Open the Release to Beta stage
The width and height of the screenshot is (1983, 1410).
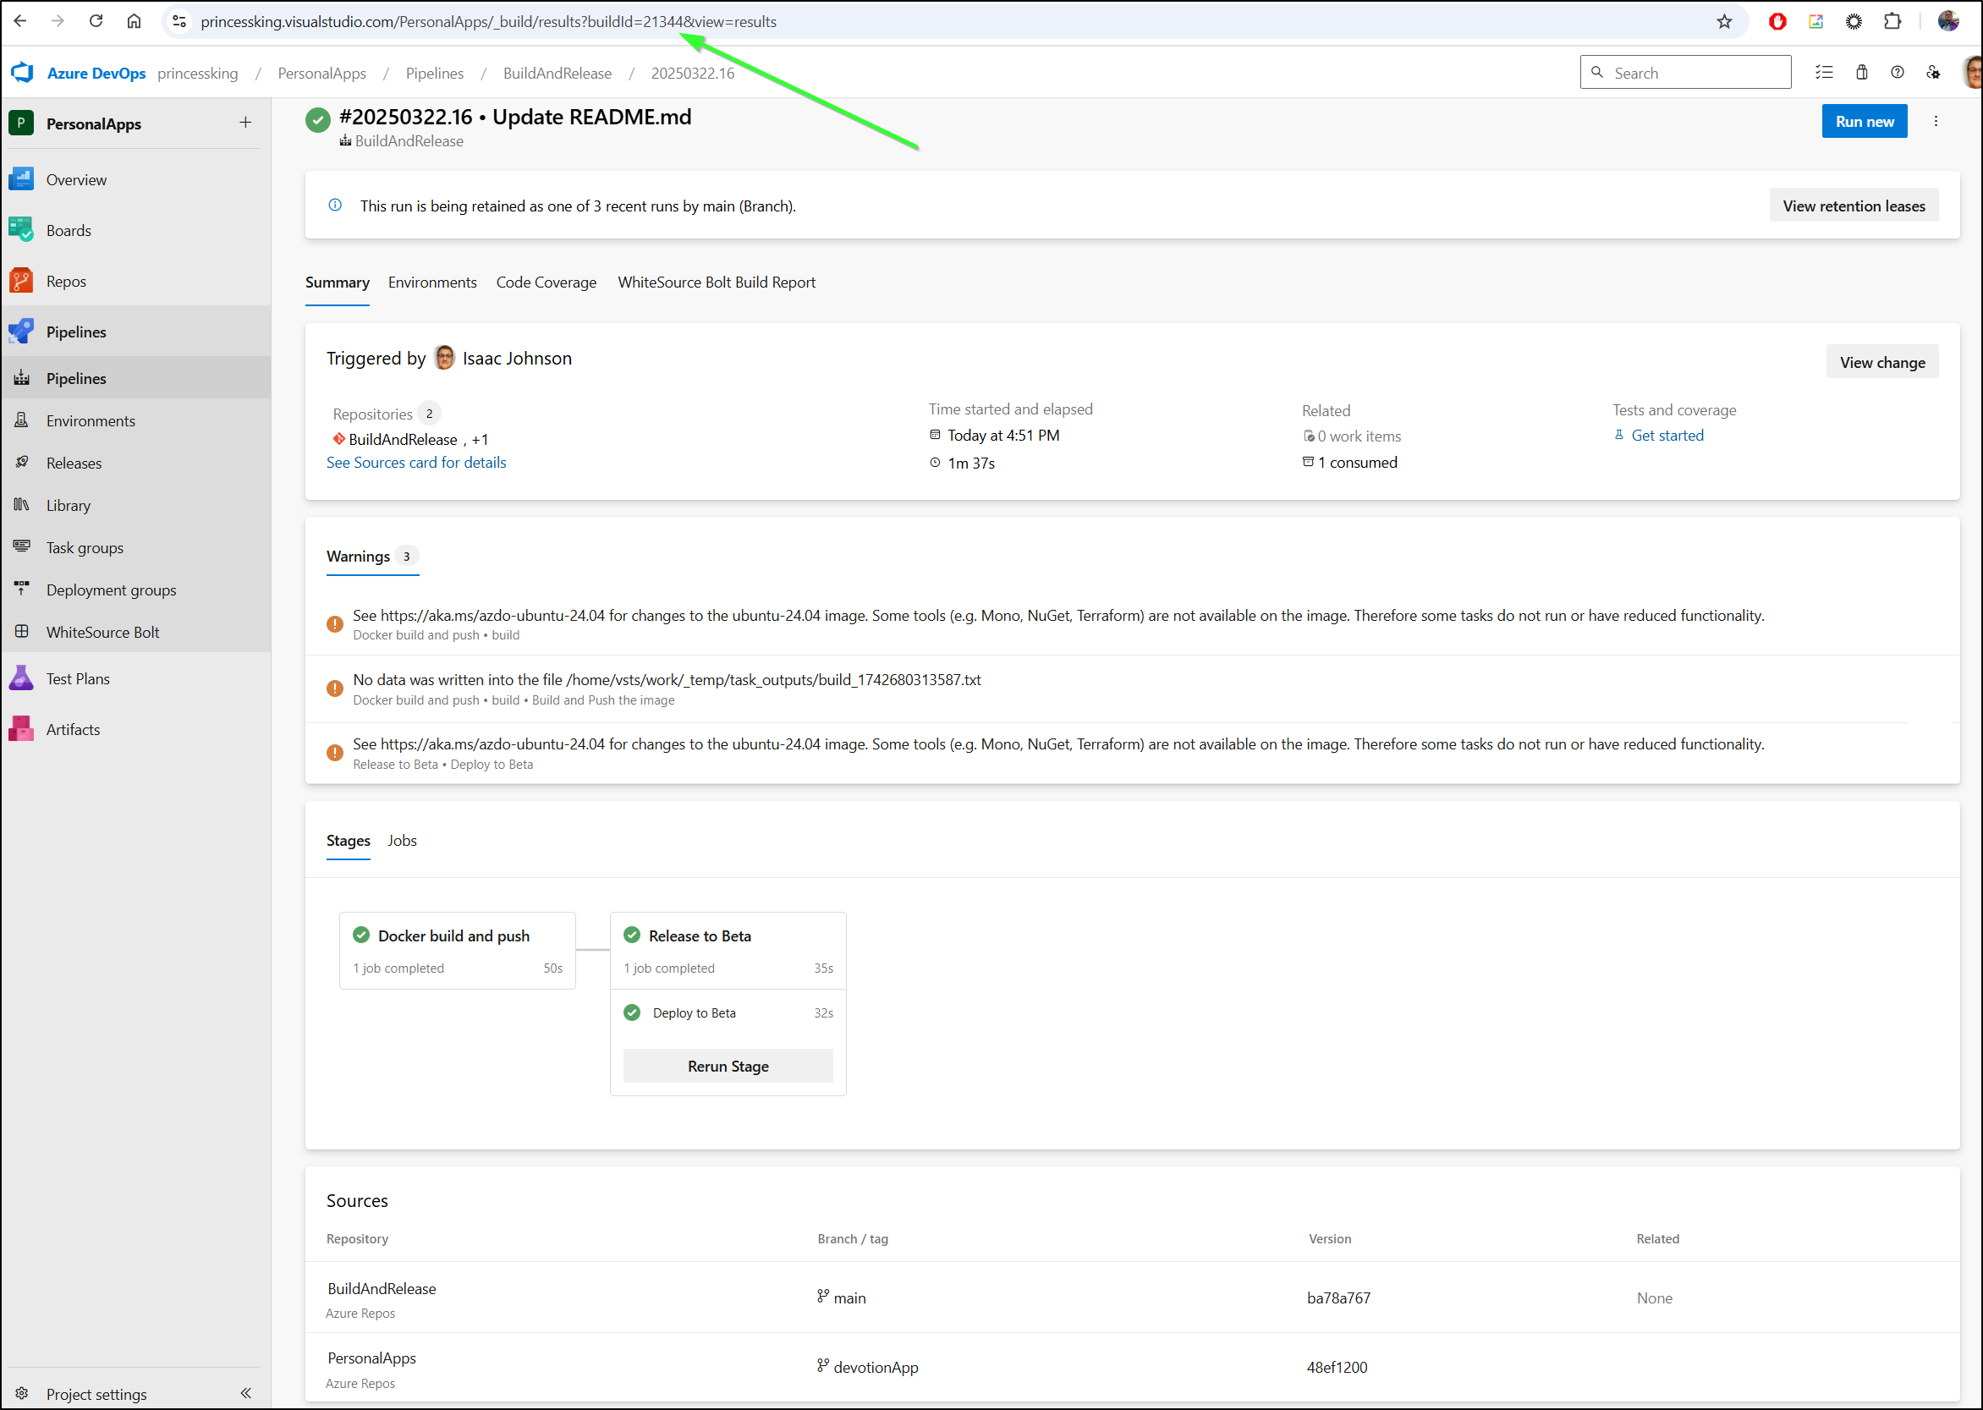[x=728, y=951]
